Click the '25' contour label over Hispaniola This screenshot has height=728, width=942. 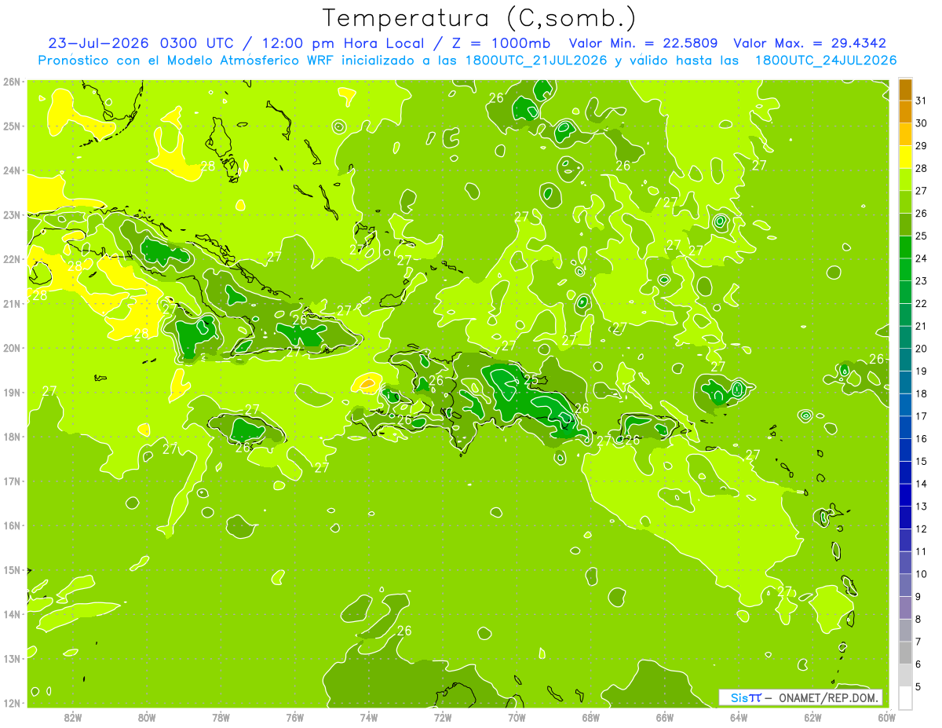pos(531,379)
